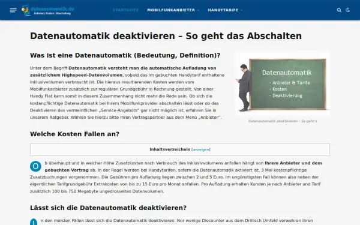Image resolution: width=360 pixels, height=225 pixels.
Task: Go to the Startseite menu item
Action: 125,10
